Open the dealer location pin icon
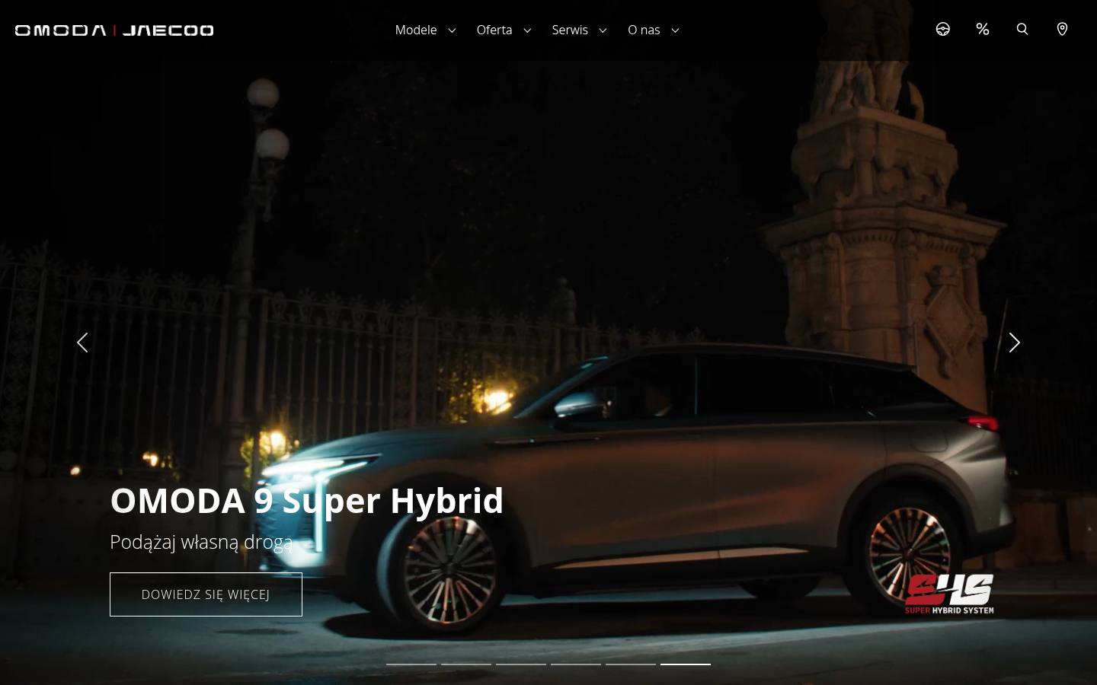 pos(1062,30)
